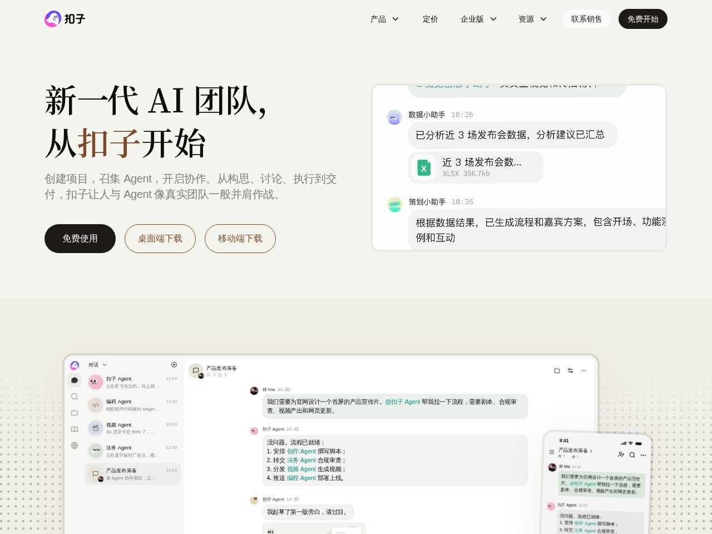This screenshot has width=712, height=534.
Task: Click the folder icon in chat header toolbar
Action: [x=557, y=370]
